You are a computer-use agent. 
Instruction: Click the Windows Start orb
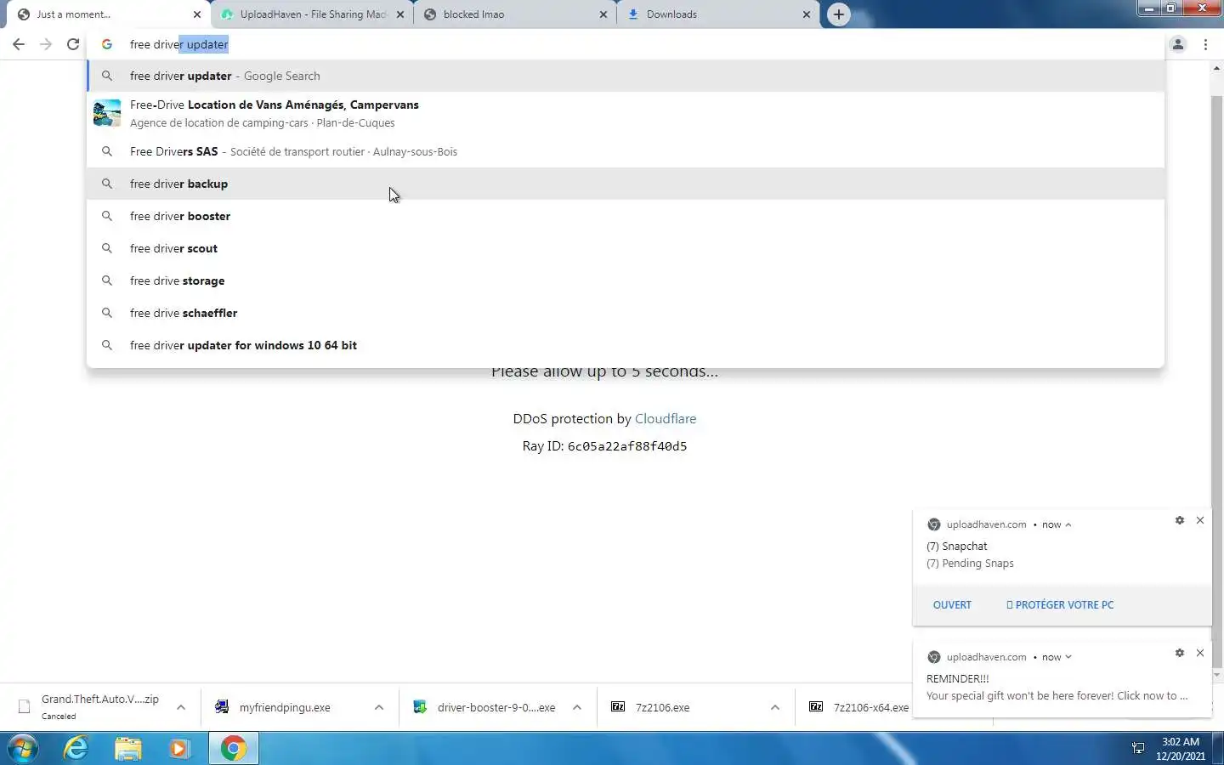[x=23, y=748]
